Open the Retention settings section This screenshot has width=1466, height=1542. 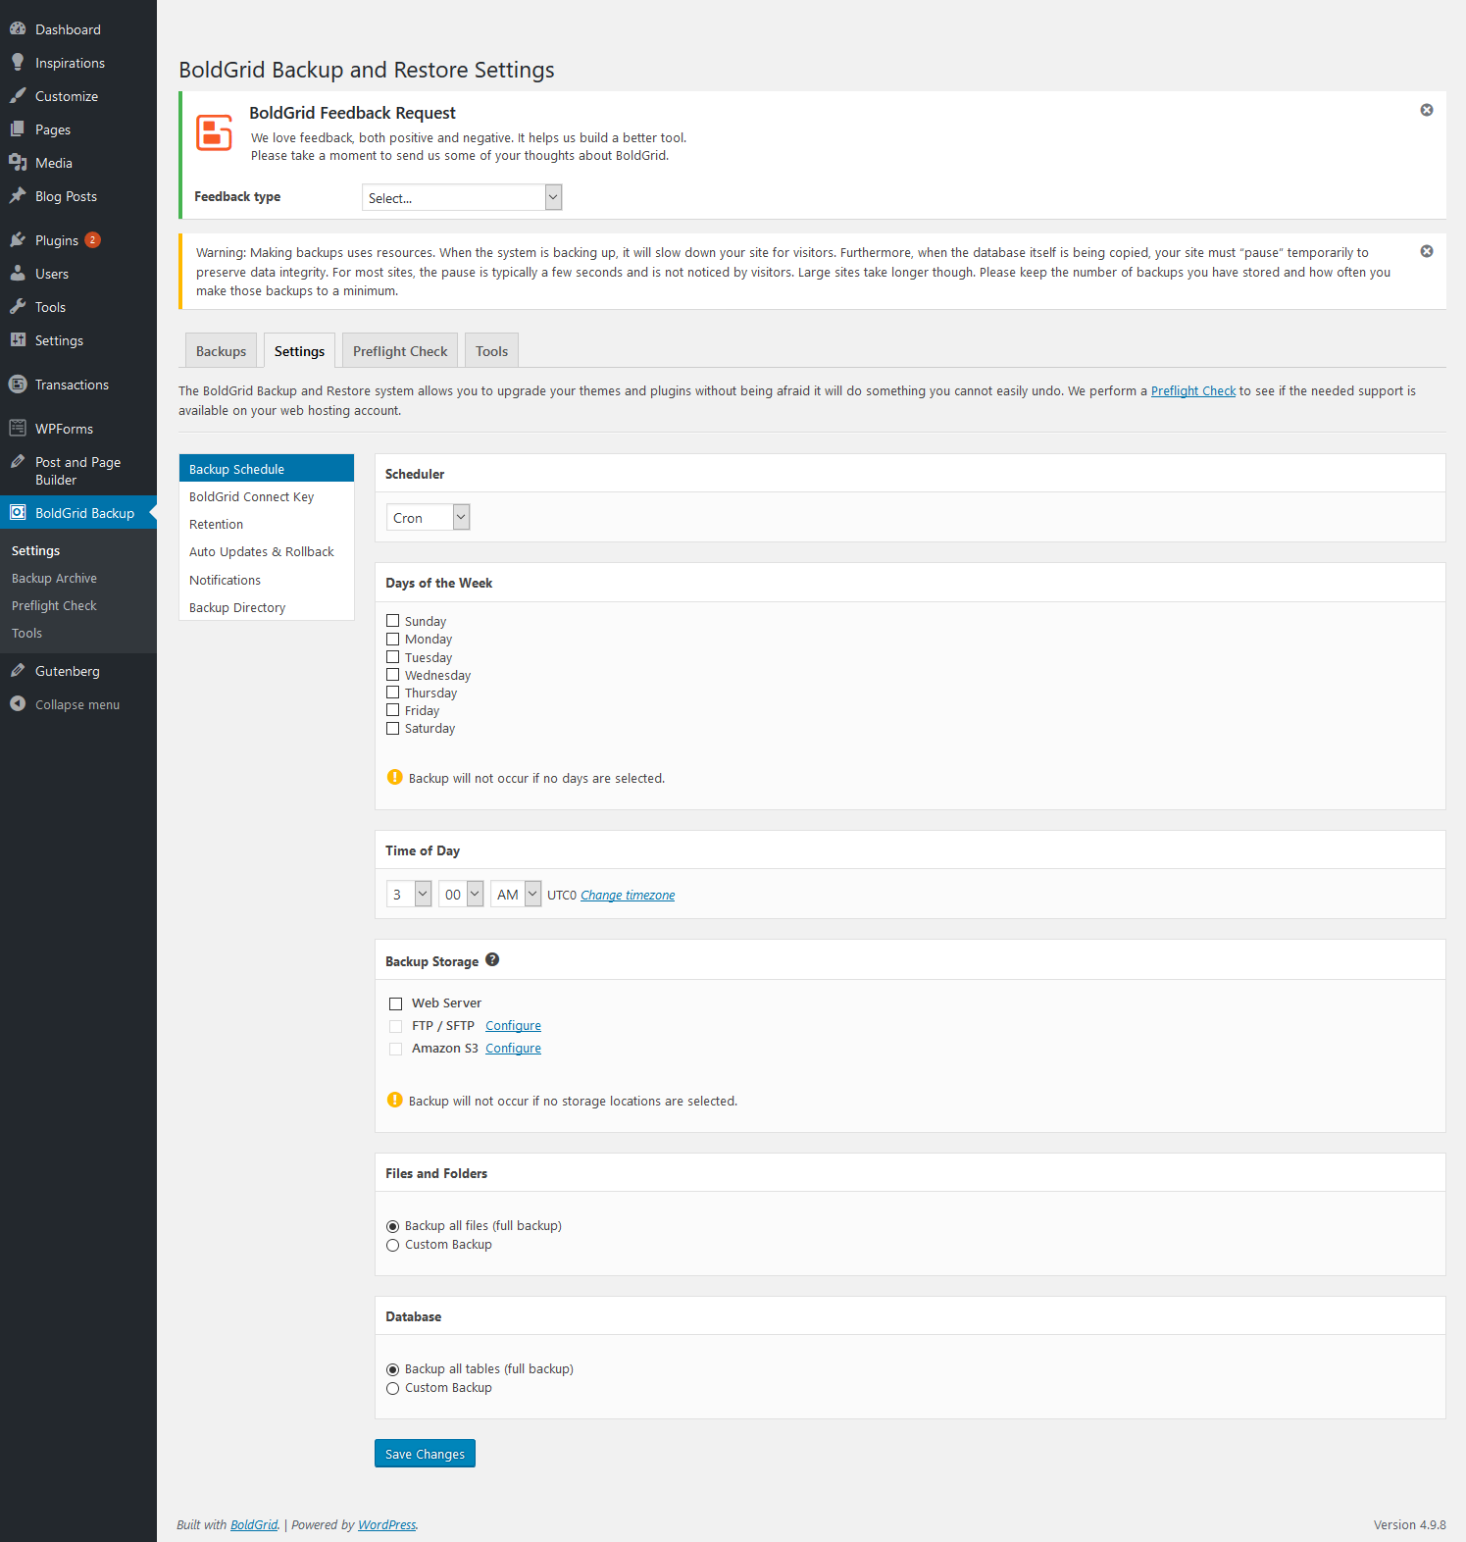(267, 524)
